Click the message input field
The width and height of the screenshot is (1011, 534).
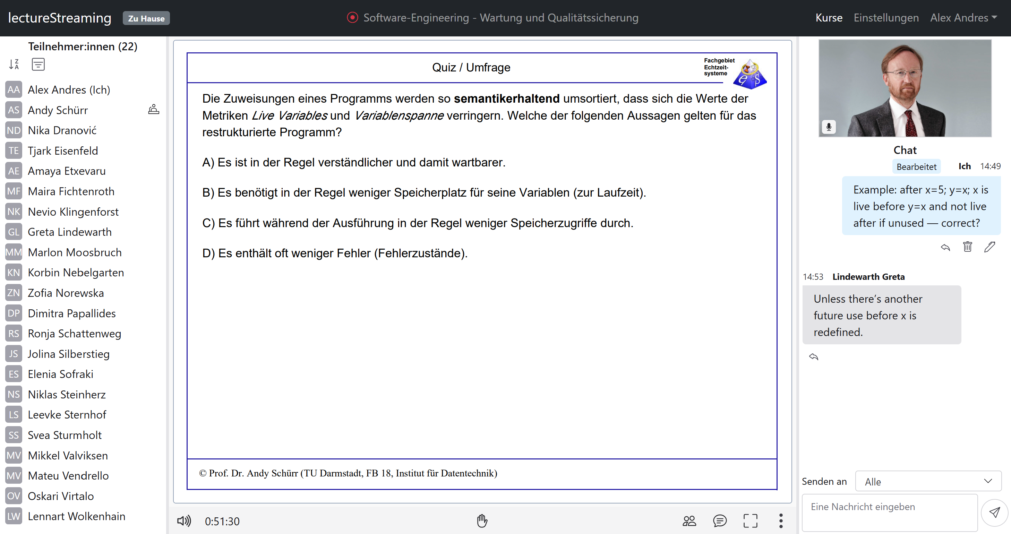point(889,512)
